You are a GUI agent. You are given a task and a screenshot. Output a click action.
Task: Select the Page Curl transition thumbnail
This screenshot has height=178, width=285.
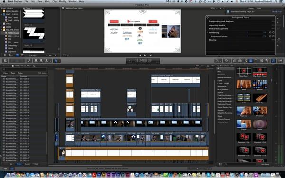coord(244,111)
